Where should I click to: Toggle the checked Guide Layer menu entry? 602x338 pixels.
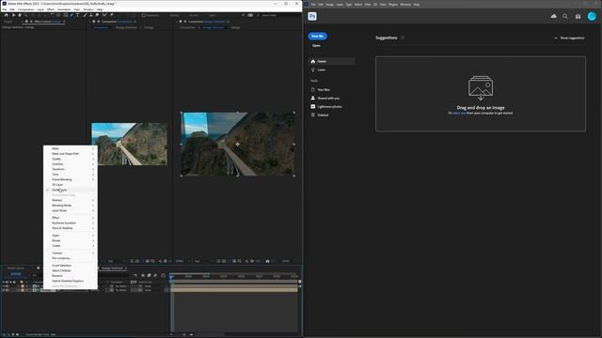[x=71, y=190]
